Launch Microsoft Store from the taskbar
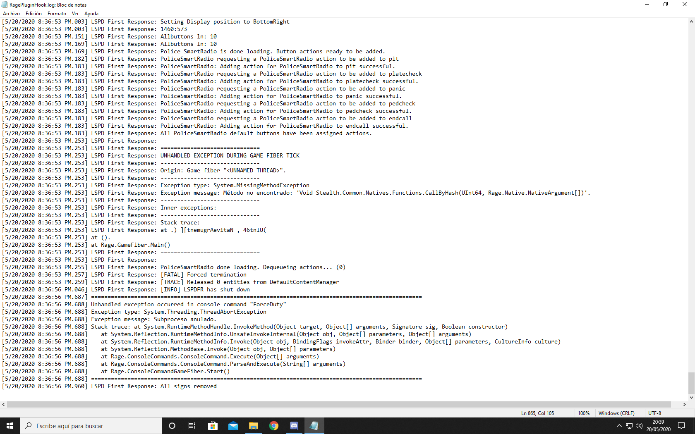 (213, 426)
